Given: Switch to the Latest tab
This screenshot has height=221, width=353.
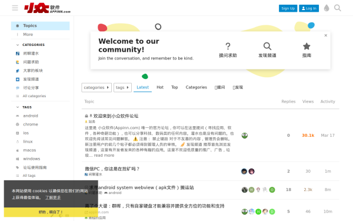Looking at the screenshot, I should pyautogui.click(x=143, y=87).
